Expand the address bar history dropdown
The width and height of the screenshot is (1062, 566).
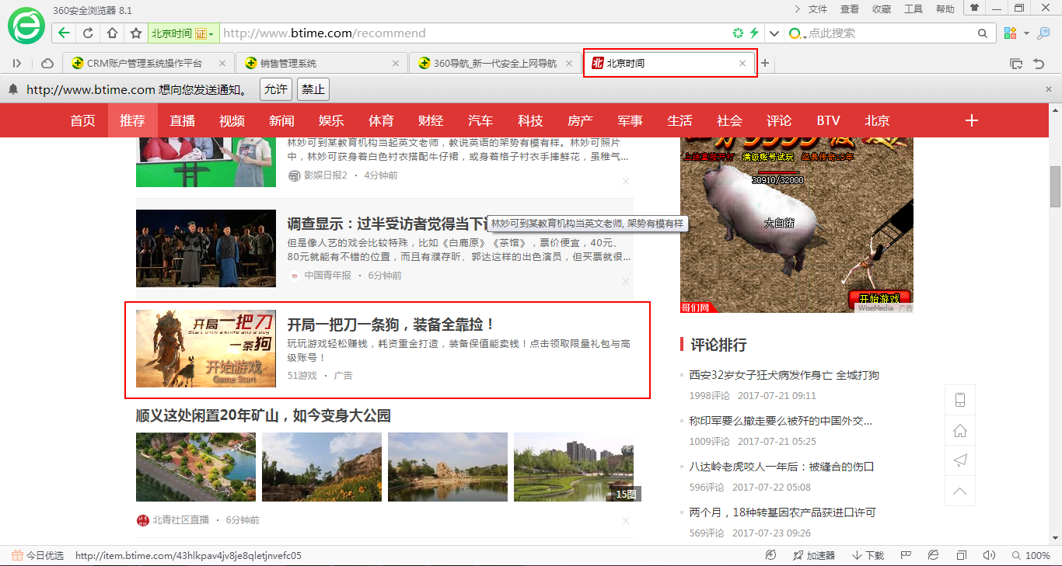coord(774,33)
